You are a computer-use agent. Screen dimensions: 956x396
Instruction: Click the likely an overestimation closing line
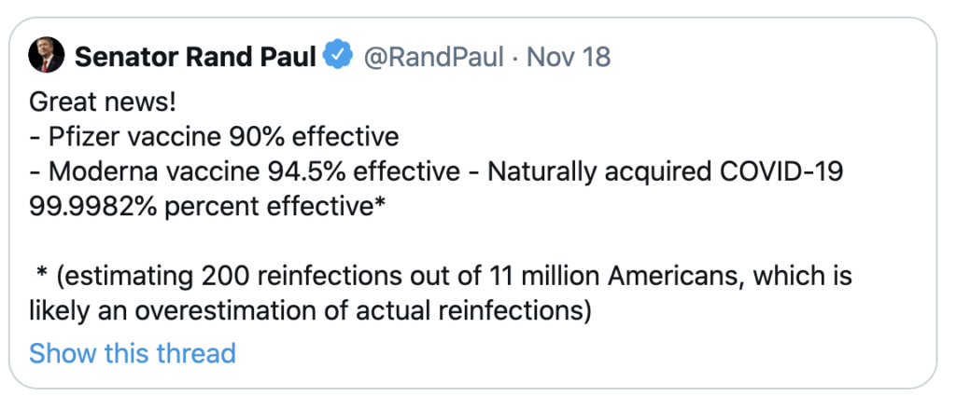coord(310,312)
